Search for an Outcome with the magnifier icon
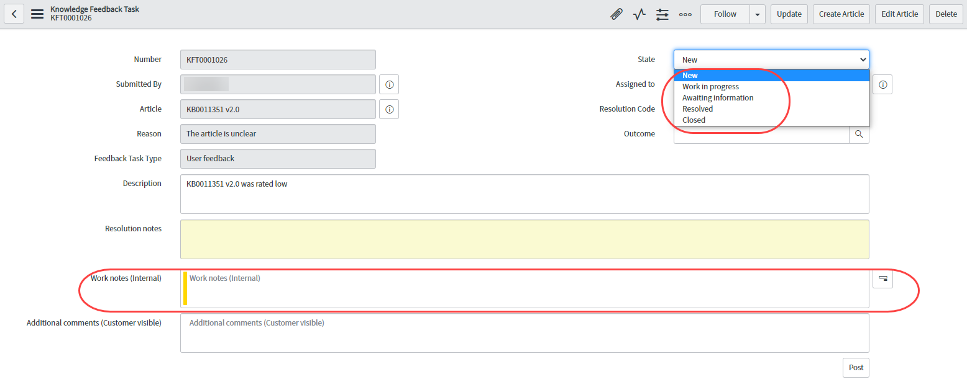The height and width of the screenshot is (382, 967). [x=859, y=133]
